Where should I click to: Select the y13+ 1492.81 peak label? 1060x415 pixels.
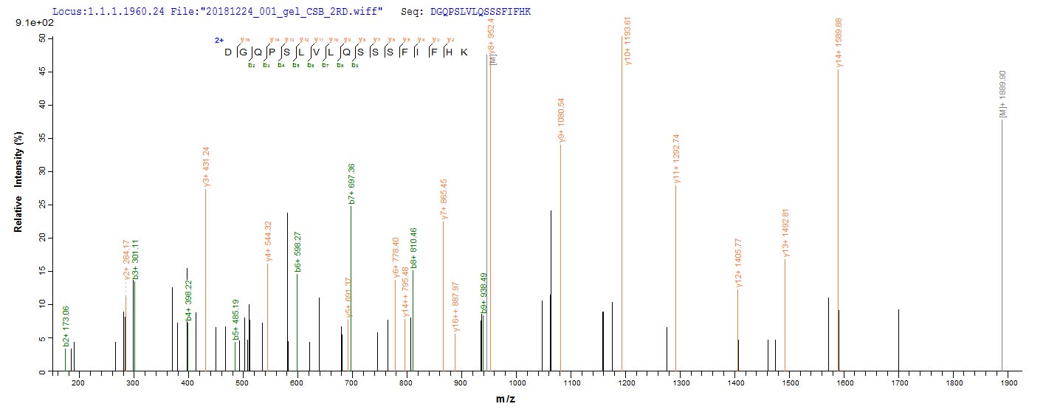click(x=786, y=233)
